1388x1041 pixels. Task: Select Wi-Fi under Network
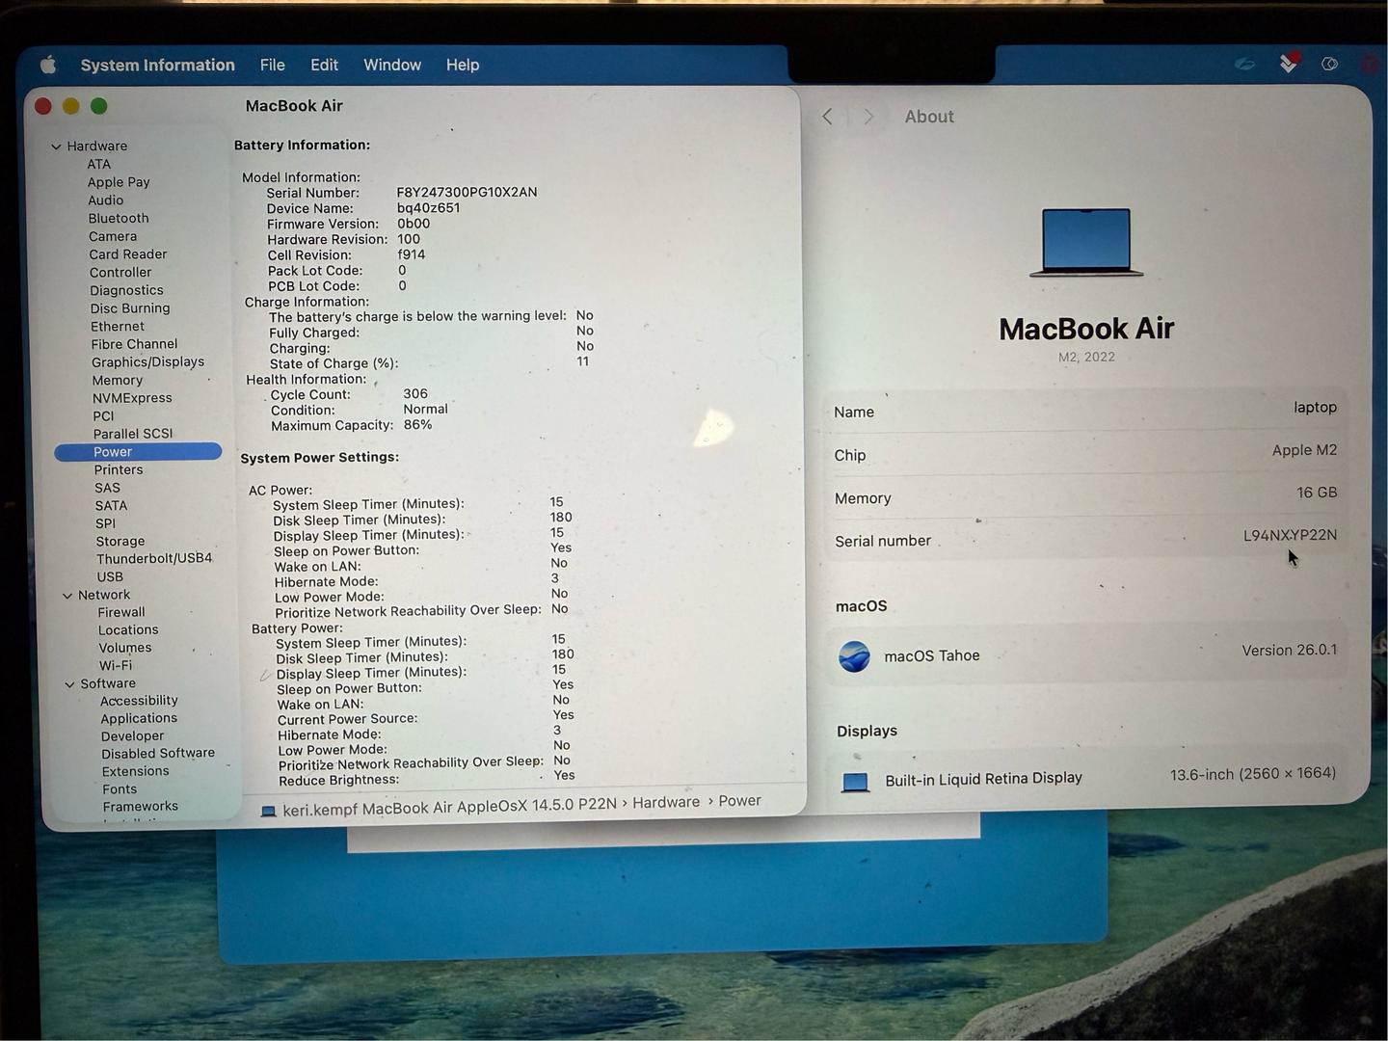pos(116,666)
